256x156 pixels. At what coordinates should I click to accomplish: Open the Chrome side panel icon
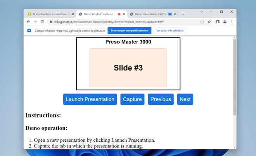click(x=218, y=22)
